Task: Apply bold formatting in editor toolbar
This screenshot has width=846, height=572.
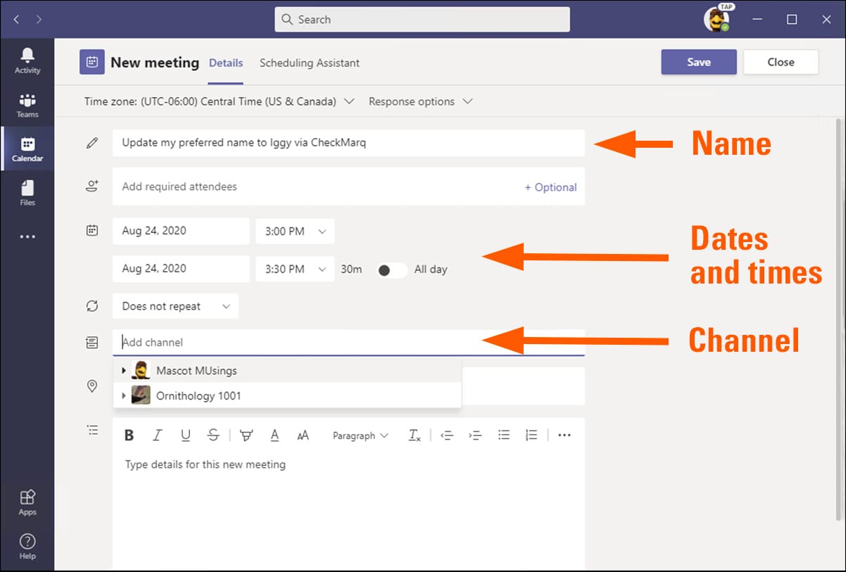Action: (129, 436)
